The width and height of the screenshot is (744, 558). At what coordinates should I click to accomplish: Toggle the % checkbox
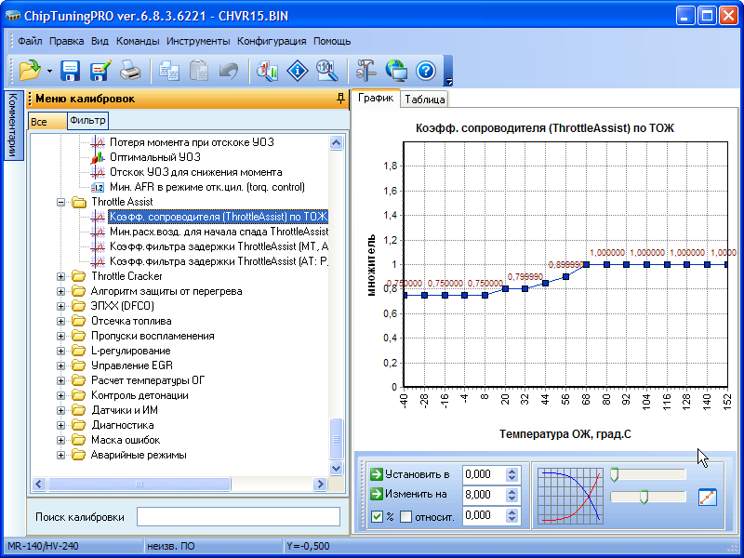pyautogui.click(x=377, y=516)
